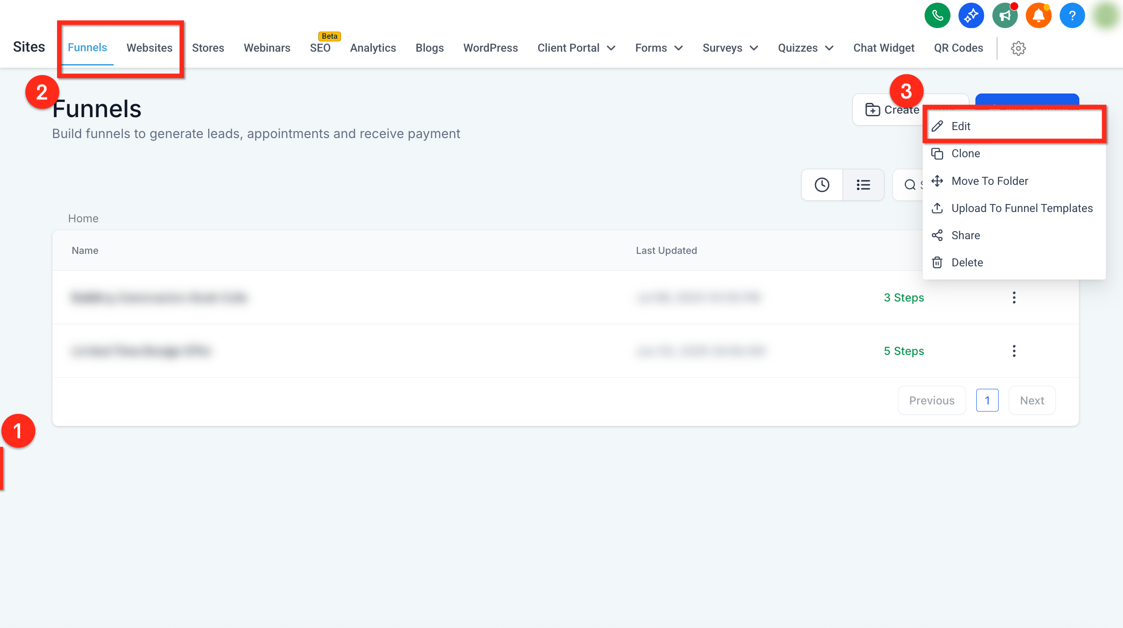Click the search magnifier icon
The image size is (1123, 628).
[x=910, y=185]
